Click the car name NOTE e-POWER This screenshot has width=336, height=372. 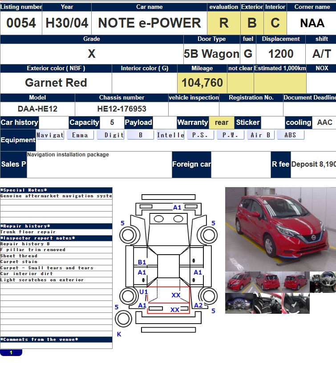(x=149, y=23)
